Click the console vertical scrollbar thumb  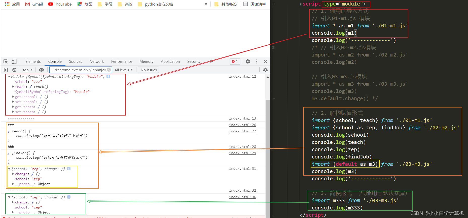coord(268,158)
